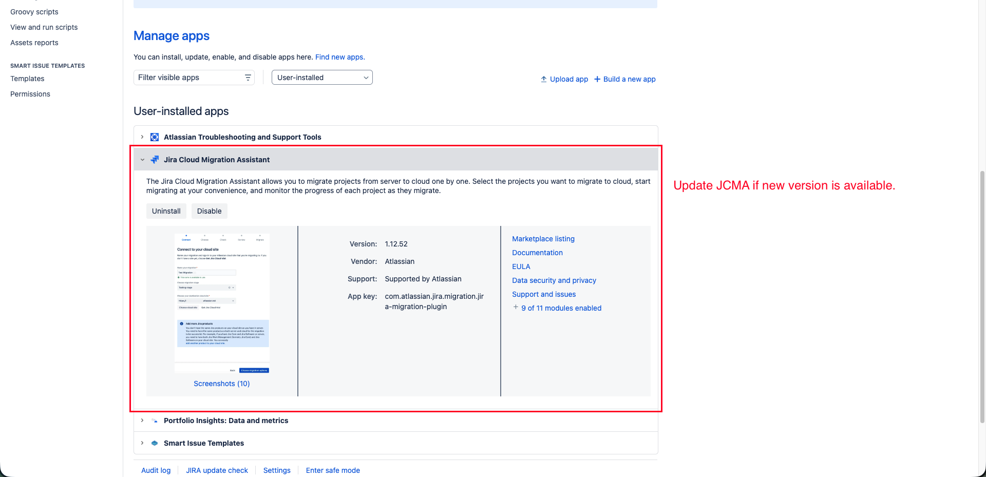Click the Jira Cloud Migration Assistant app icon
986x477 pixels.
pyautogui.click(x=155, y=160)
